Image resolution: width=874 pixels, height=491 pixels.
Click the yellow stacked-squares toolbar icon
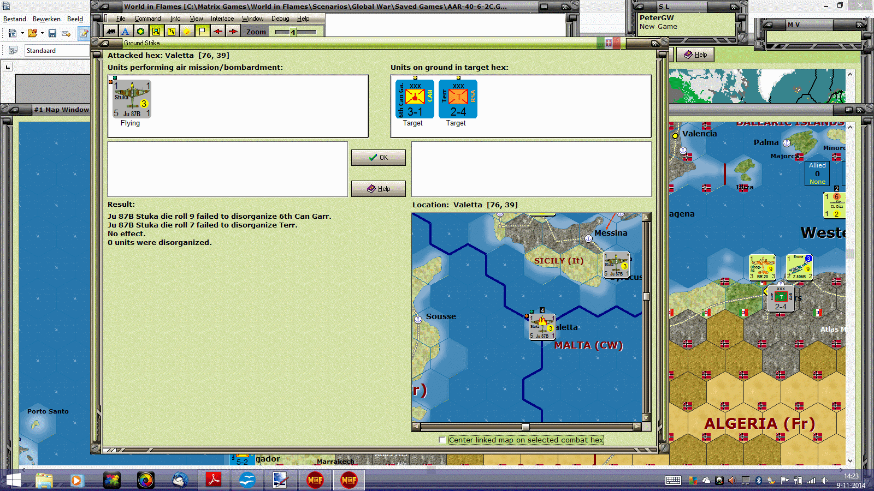coord(172,32)
